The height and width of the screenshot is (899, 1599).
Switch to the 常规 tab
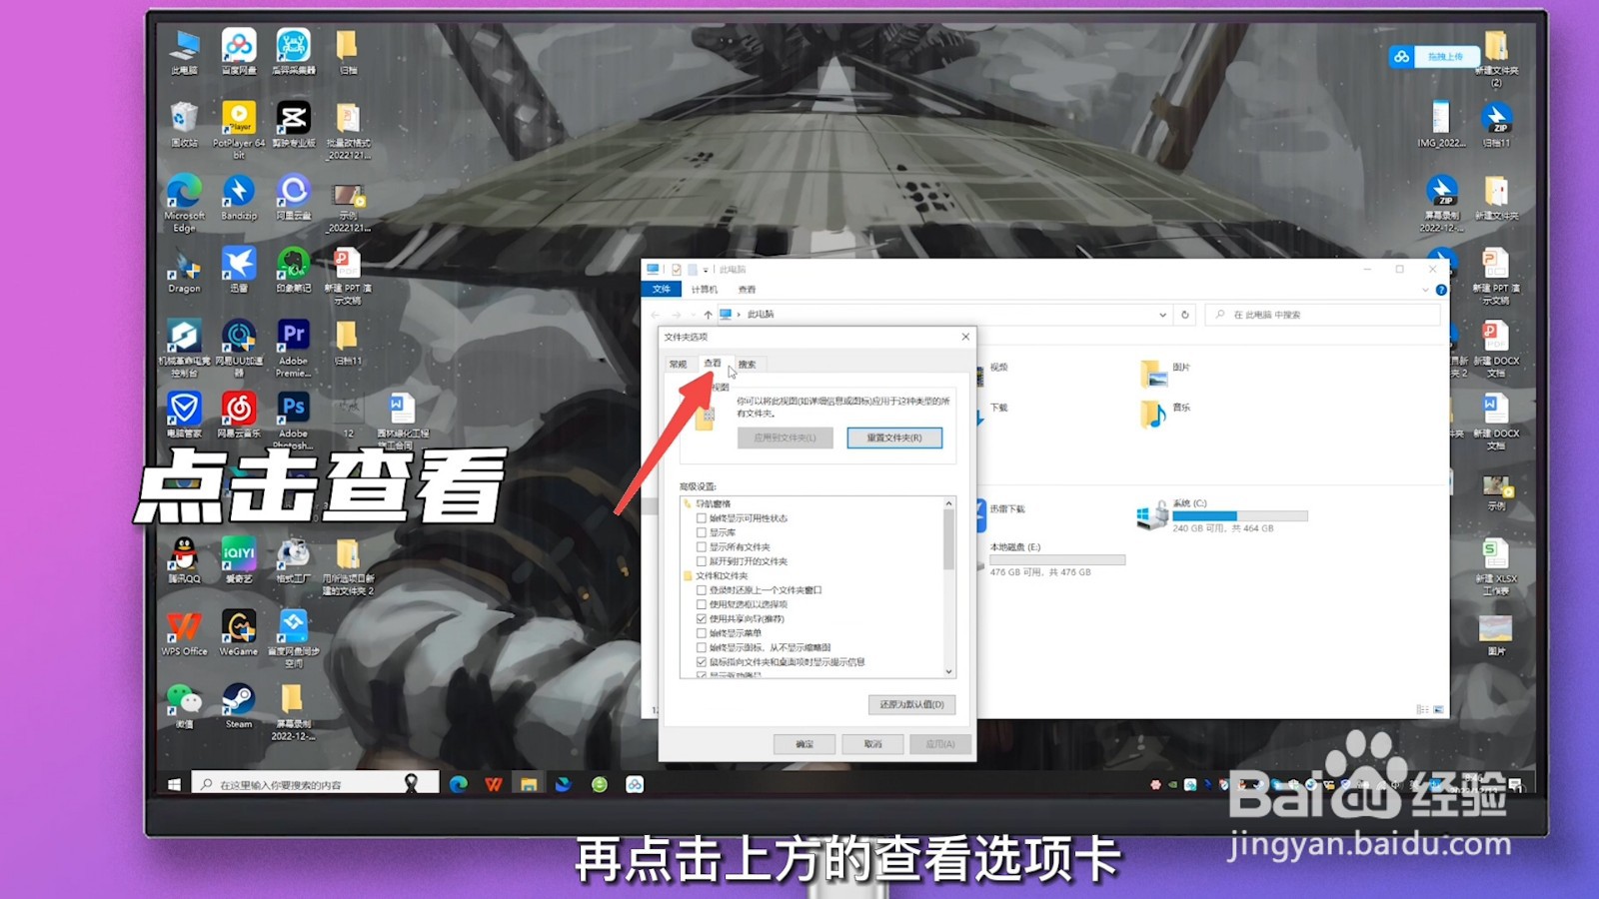click(679, 365)
